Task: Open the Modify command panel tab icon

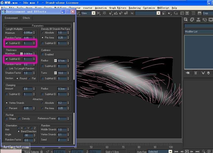Action: click(192, 20)
